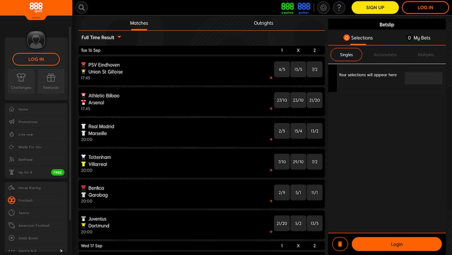Open American Football in sidebar
Image resolution: width=452 pixels, height=255 pixels.
click(x=36, y=225)
